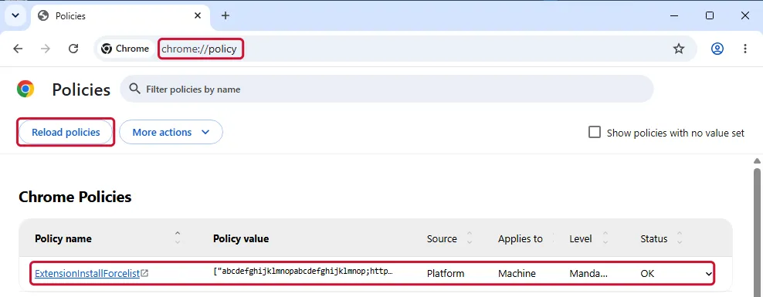763x297 pixels.
Task: Sort by Status column arrows
Action: coord(680,238)
